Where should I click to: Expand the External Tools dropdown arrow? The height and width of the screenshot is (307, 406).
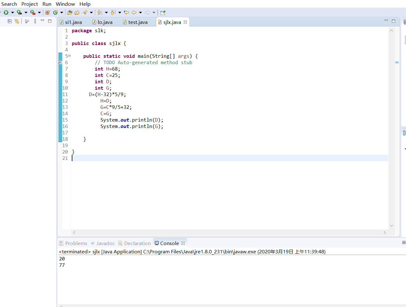[39, 12]
